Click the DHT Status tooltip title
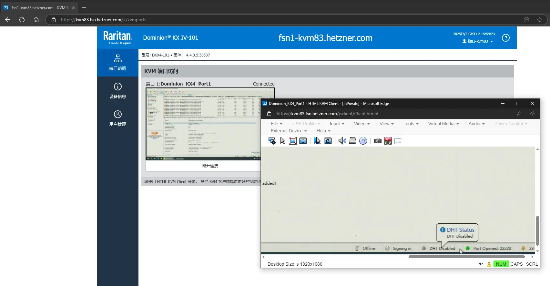 460,230
